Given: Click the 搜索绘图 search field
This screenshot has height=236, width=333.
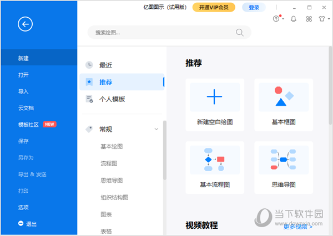Looking at the screenshot, I should pos(169,33).
